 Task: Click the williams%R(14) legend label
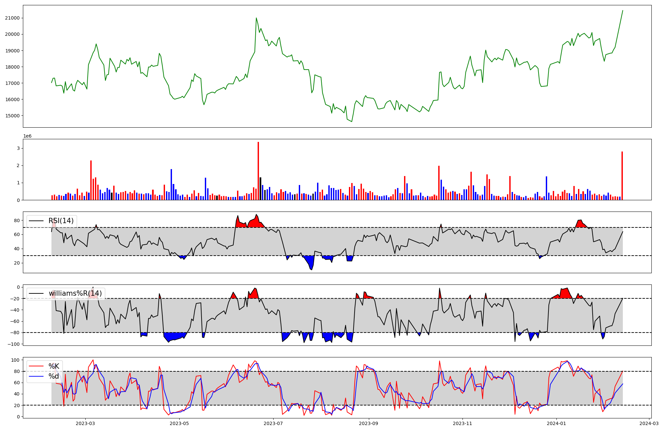pos(75,293)
